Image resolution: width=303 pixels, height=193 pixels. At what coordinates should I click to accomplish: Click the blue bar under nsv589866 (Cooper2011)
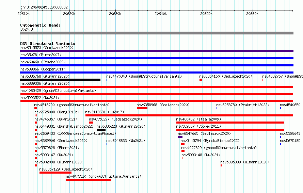click(x=157, y=73)
